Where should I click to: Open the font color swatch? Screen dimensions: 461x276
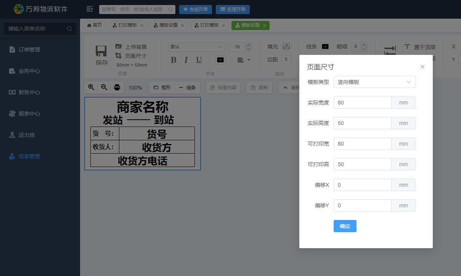[220, 60]
